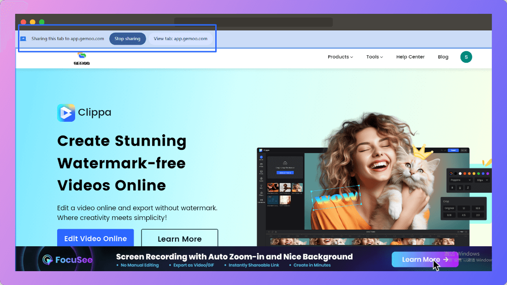
Task: Click 'Sharing this tab to app.gemoo.com' text
Action: 68,38
